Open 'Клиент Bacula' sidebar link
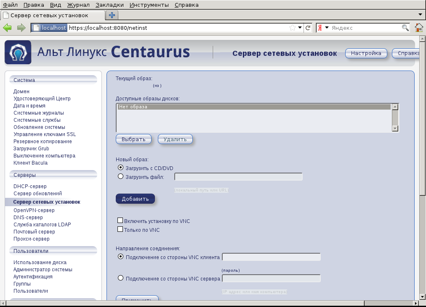The height and width of the screenshot is (307, 426). tap(30, 163)
